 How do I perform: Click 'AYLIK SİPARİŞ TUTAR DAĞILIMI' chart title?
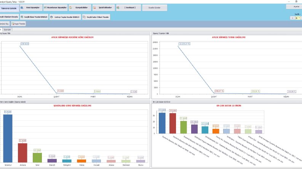228,37
